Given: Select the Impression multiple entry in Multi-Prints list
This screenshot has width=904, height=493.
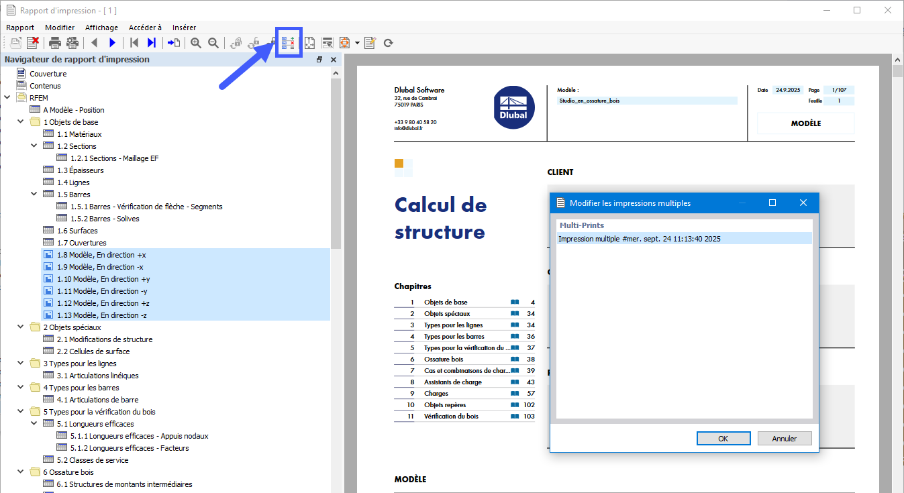Looking at the screenshot, I should click(638, 238).
